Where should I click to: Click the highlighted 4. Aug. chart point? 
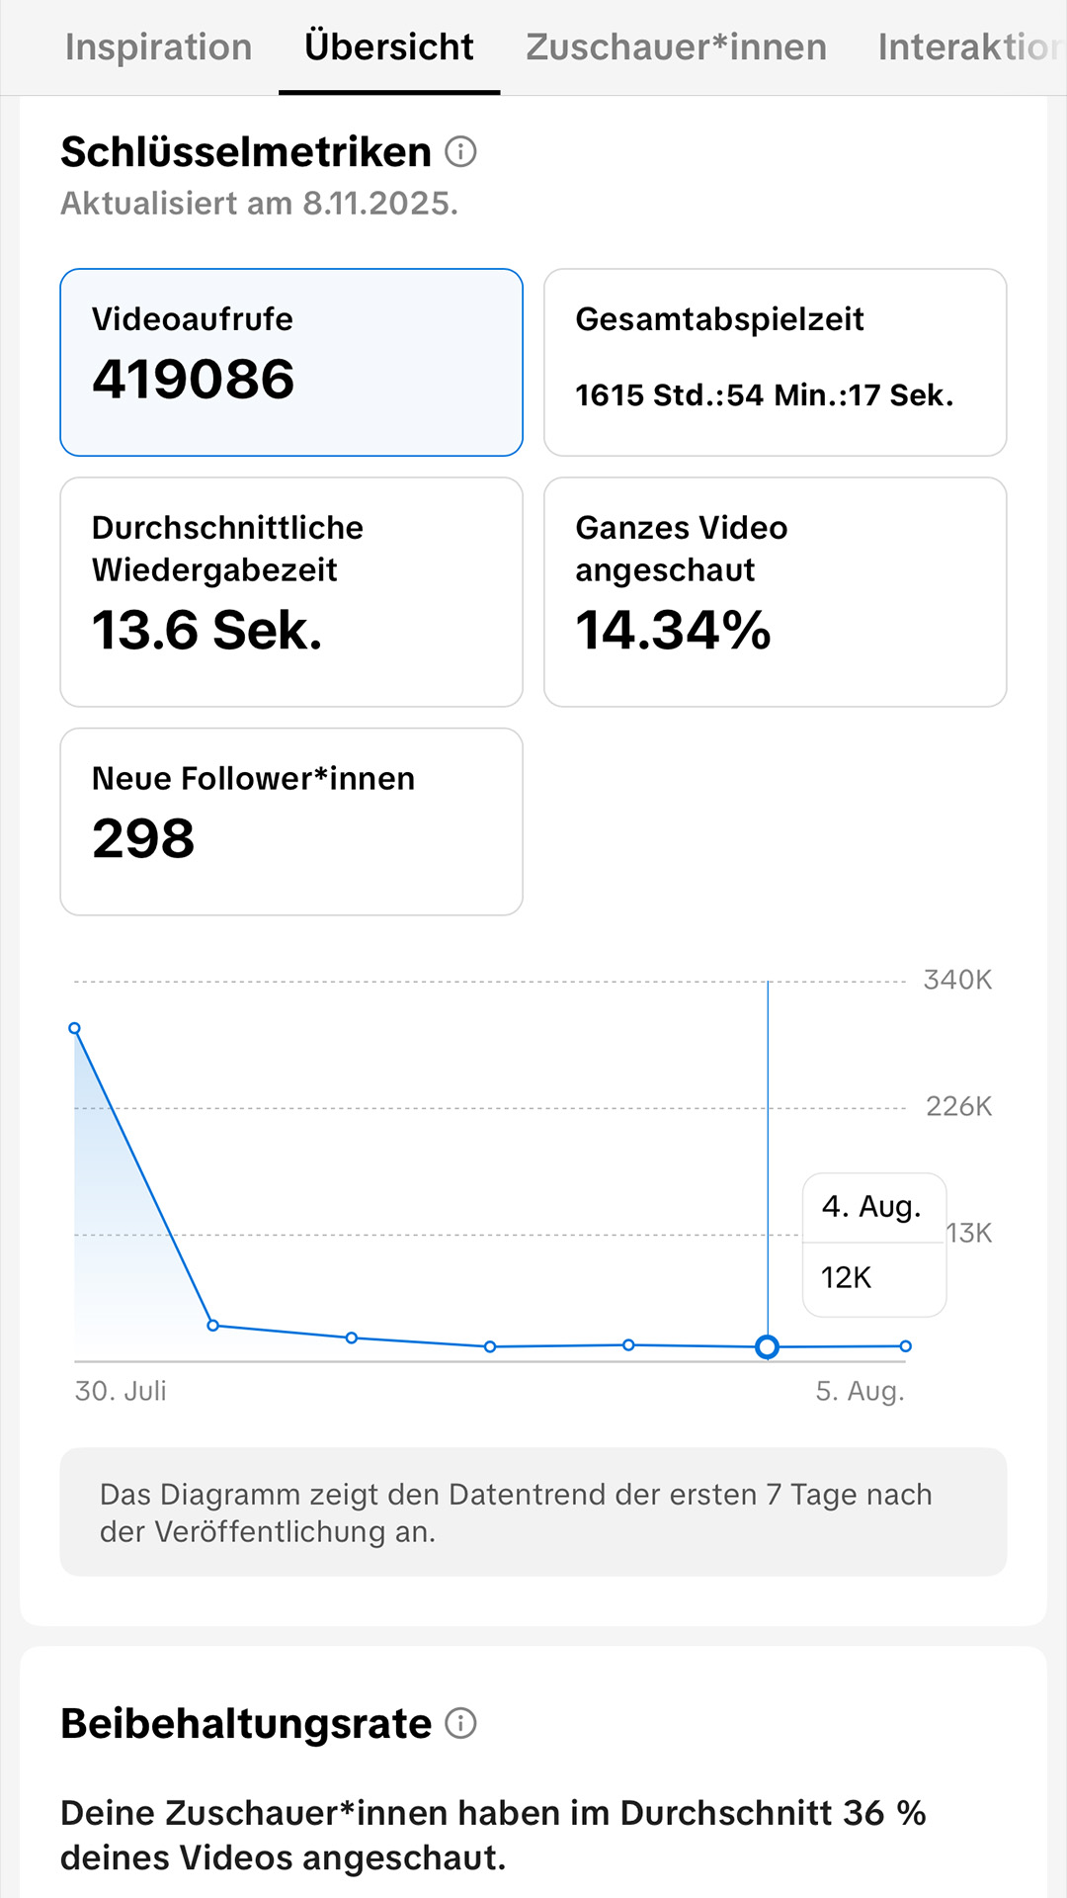click(x=767, y=1346)
